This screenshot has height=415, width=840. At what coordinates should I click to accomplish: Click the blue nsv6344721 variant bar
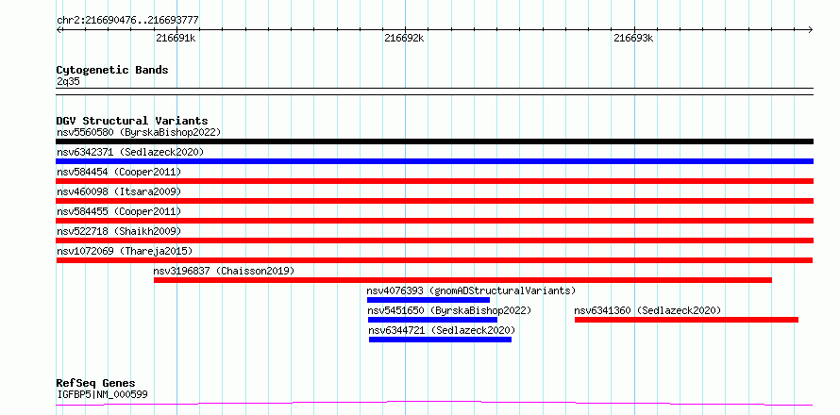click(x=441, y=340)
